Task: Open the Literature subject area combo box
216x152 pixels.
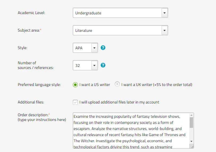Action: click(x=120, y=30)
